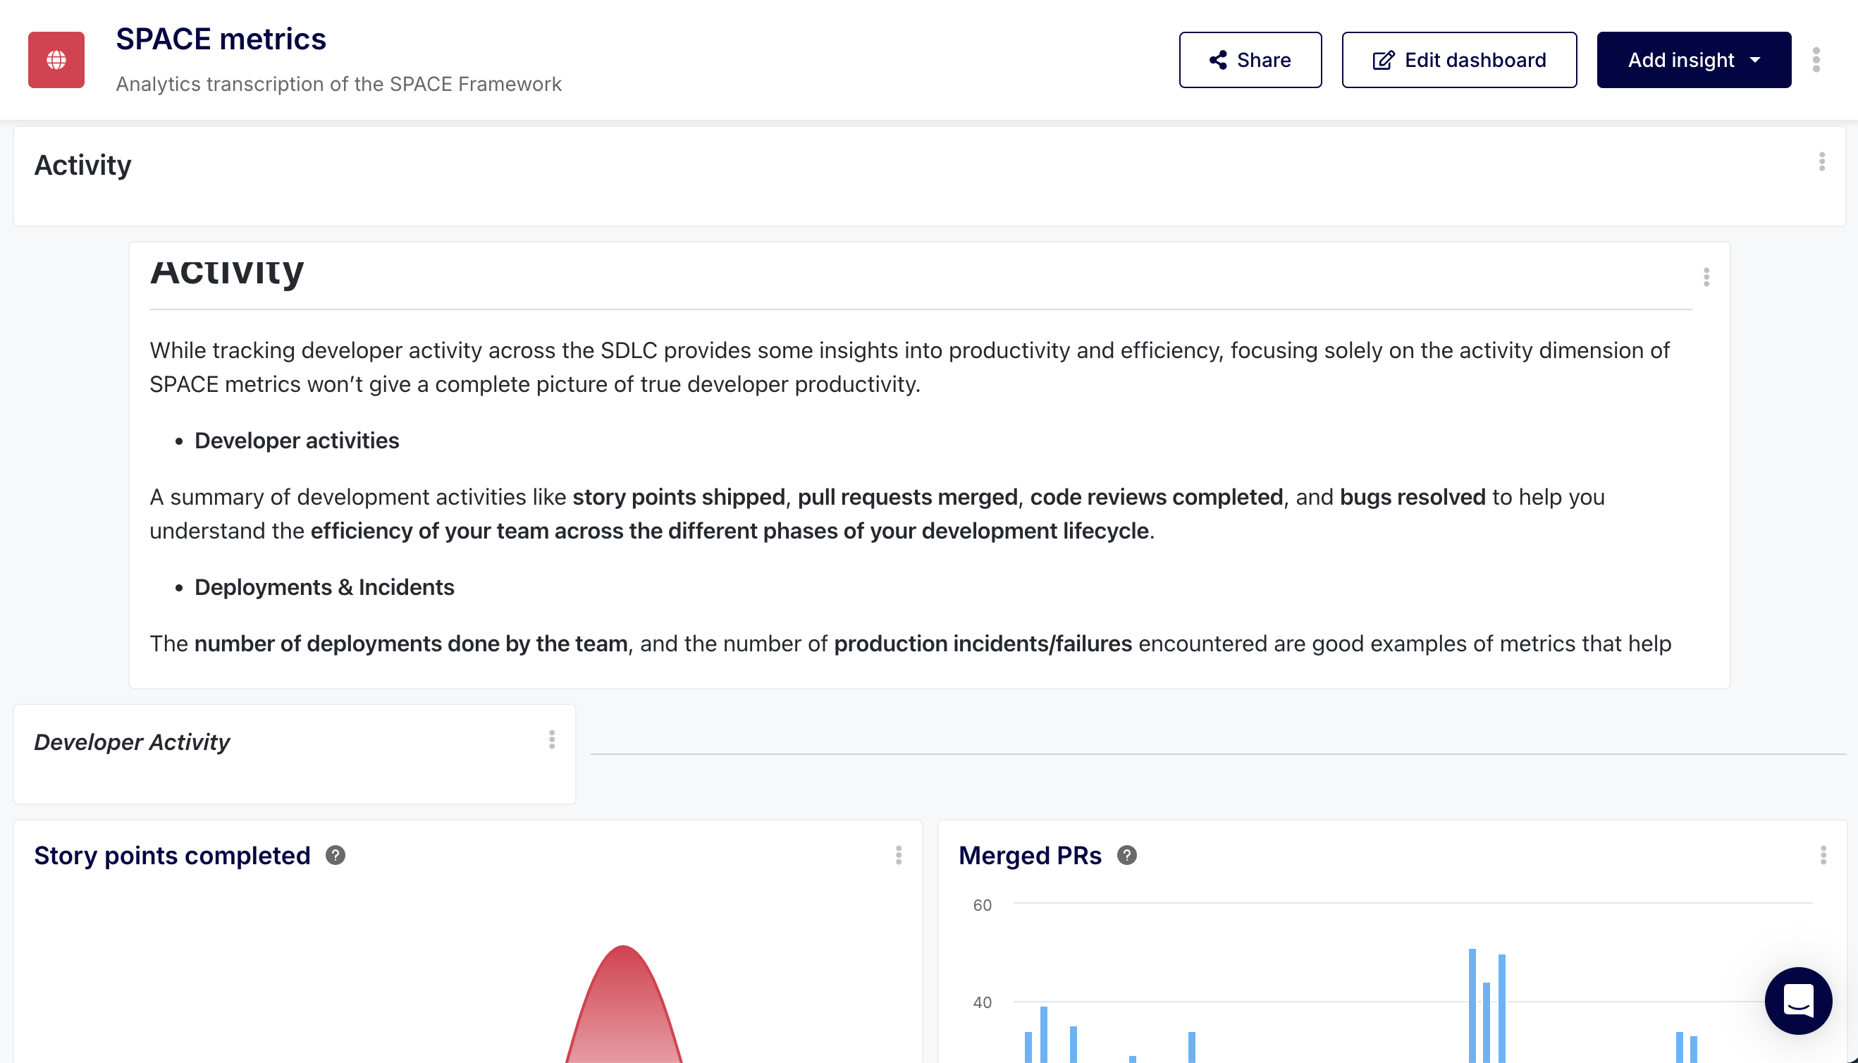Select the SPACE metrics dashboard title
Image resolution: width=1858 pixels, height=1063 pixels.
coord(221,39)
